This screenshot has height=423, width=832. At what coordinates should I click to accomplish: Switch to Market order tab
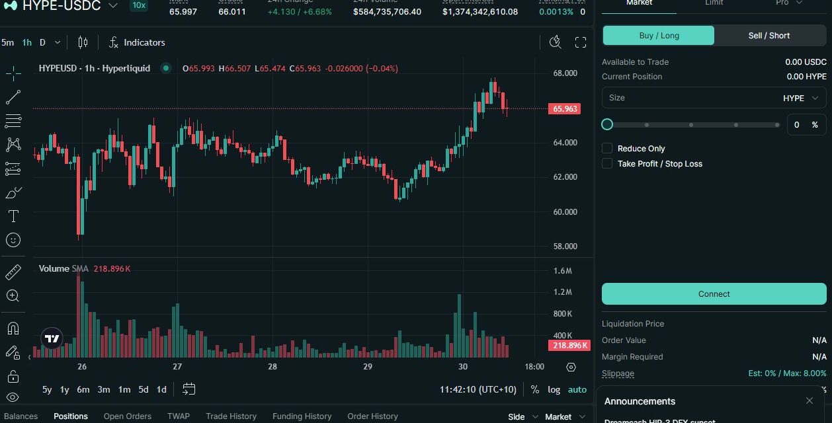click(x=639, y=4)
